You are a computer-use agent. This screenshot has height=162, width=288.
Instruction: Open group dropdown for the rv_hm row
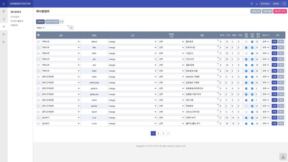click(61, 124)
